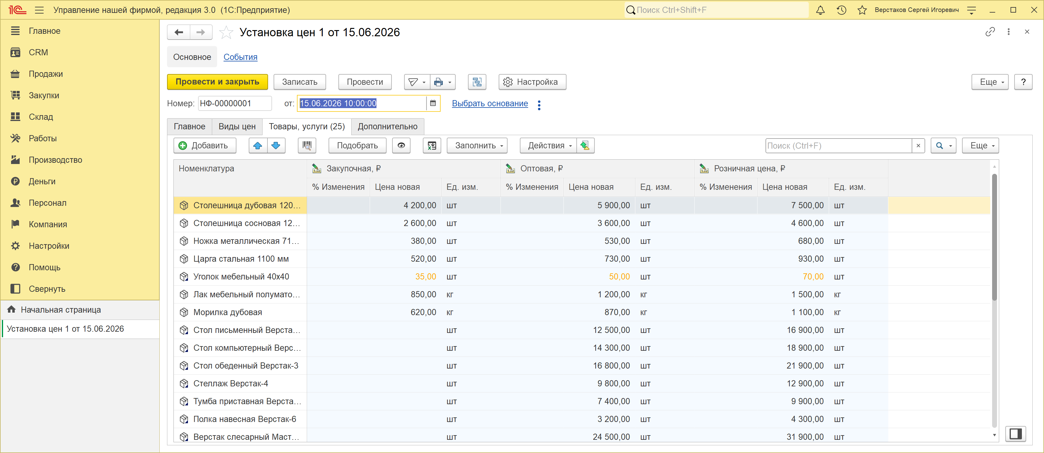Viewport: 1044px width, 453px height.
Task: Open the Заполнить dropdown
Action: 477,146
